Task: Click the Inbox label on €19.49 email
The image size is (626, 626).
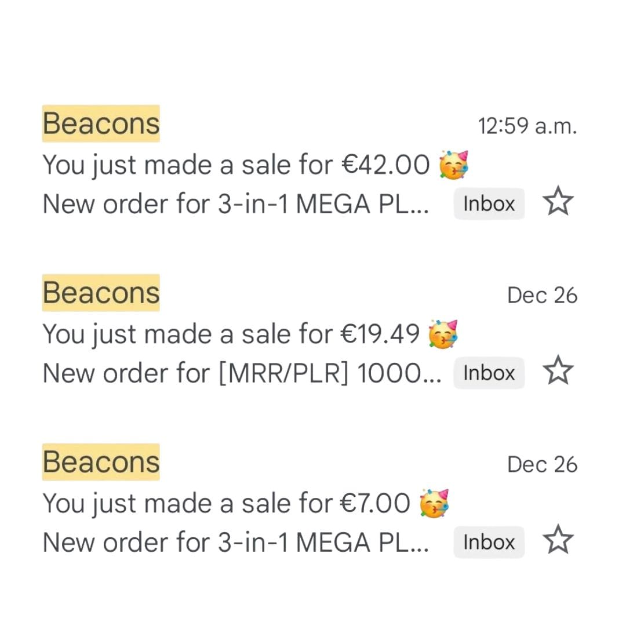Action: pyautogui.click(x=489, y=373)
